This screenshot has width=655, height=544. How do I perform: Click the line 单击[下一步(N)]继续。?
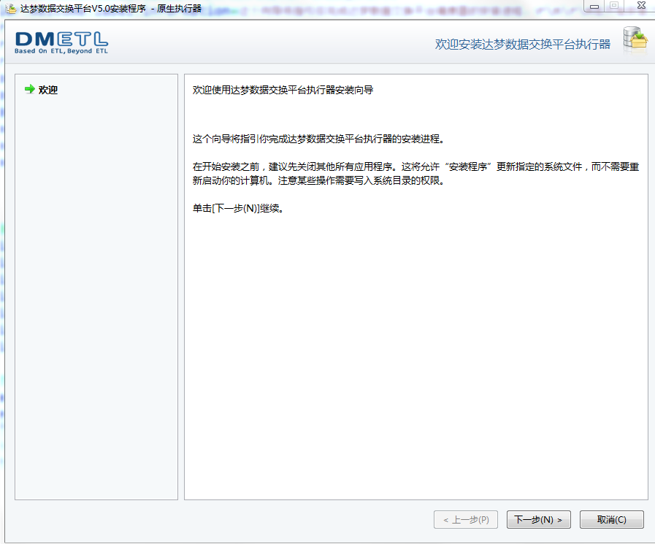click(x=238, y=208)
